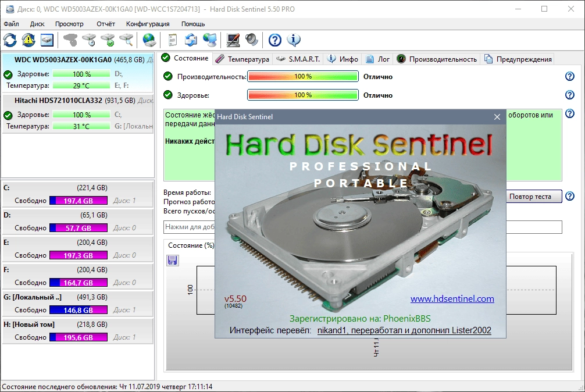The image size is (585, 392).
Task: Click the help icon beside Повтор теста
Action: 570,196
